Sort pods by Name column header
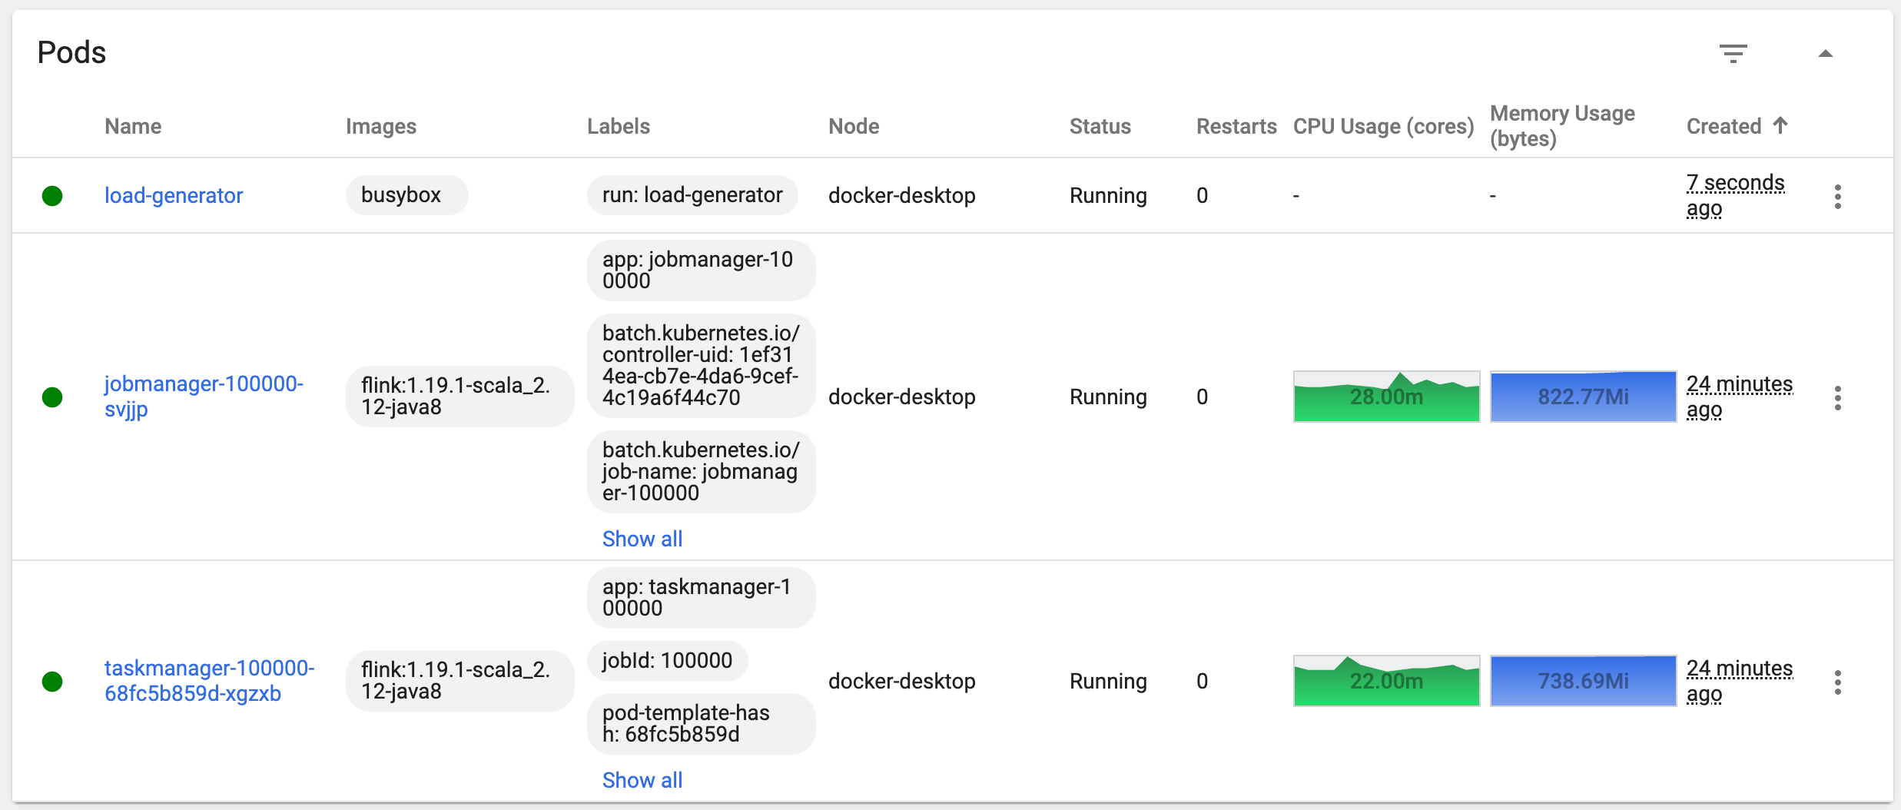The image size is (1901, 810). [133, 126]
